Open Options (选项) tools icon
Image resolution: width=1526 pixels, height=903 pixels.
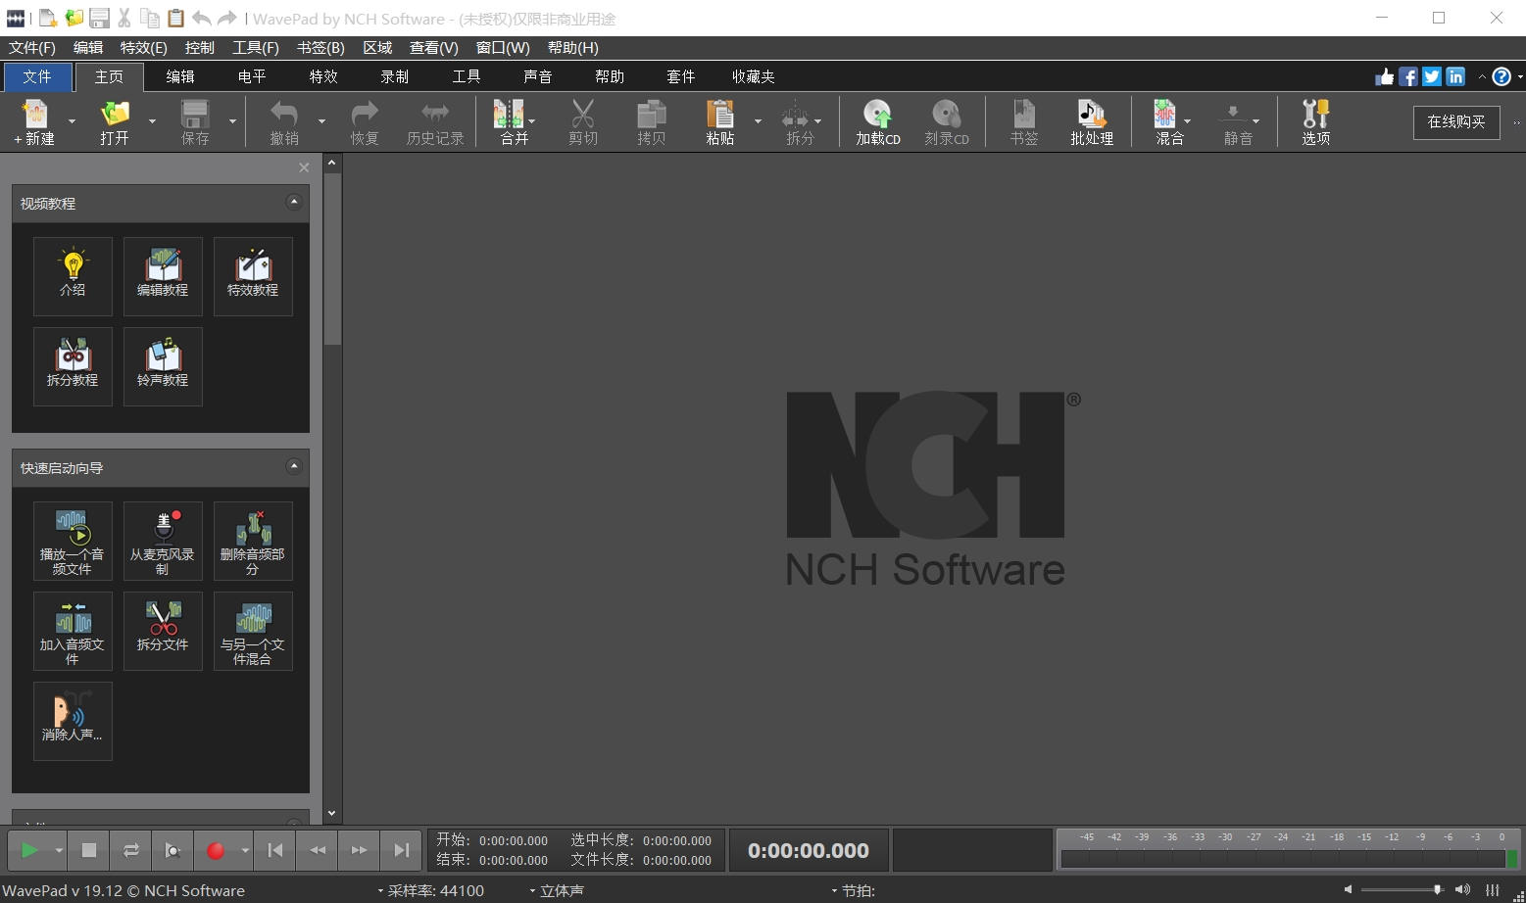1316,121
